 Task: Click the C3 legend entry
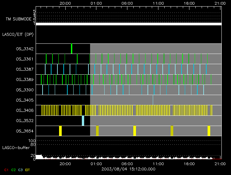coord(21,170)
